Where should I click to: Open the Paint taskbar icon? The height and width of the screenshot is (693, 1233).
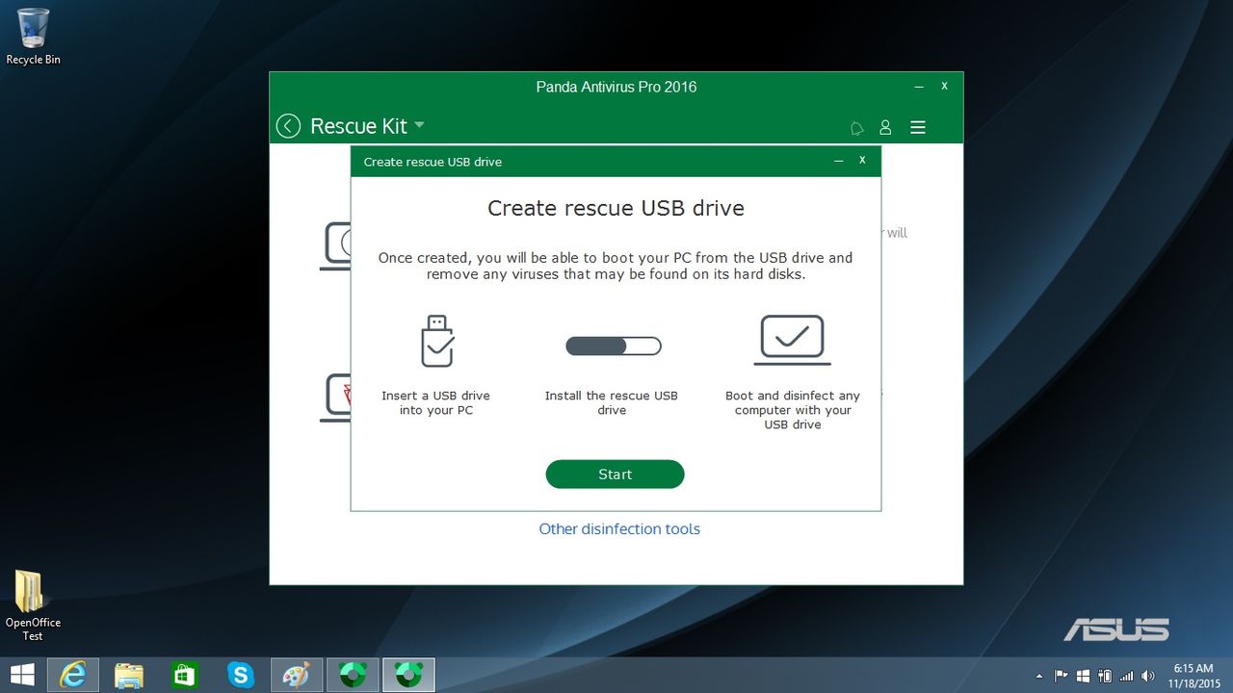[297, 675]
